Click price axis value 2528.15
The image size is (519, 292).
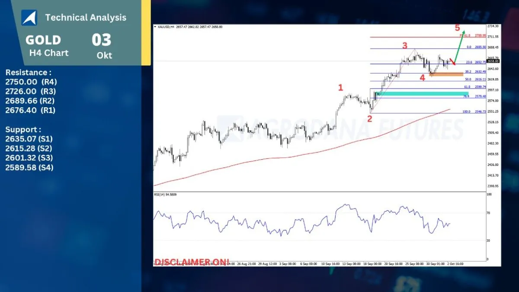(x=493, y=122)
